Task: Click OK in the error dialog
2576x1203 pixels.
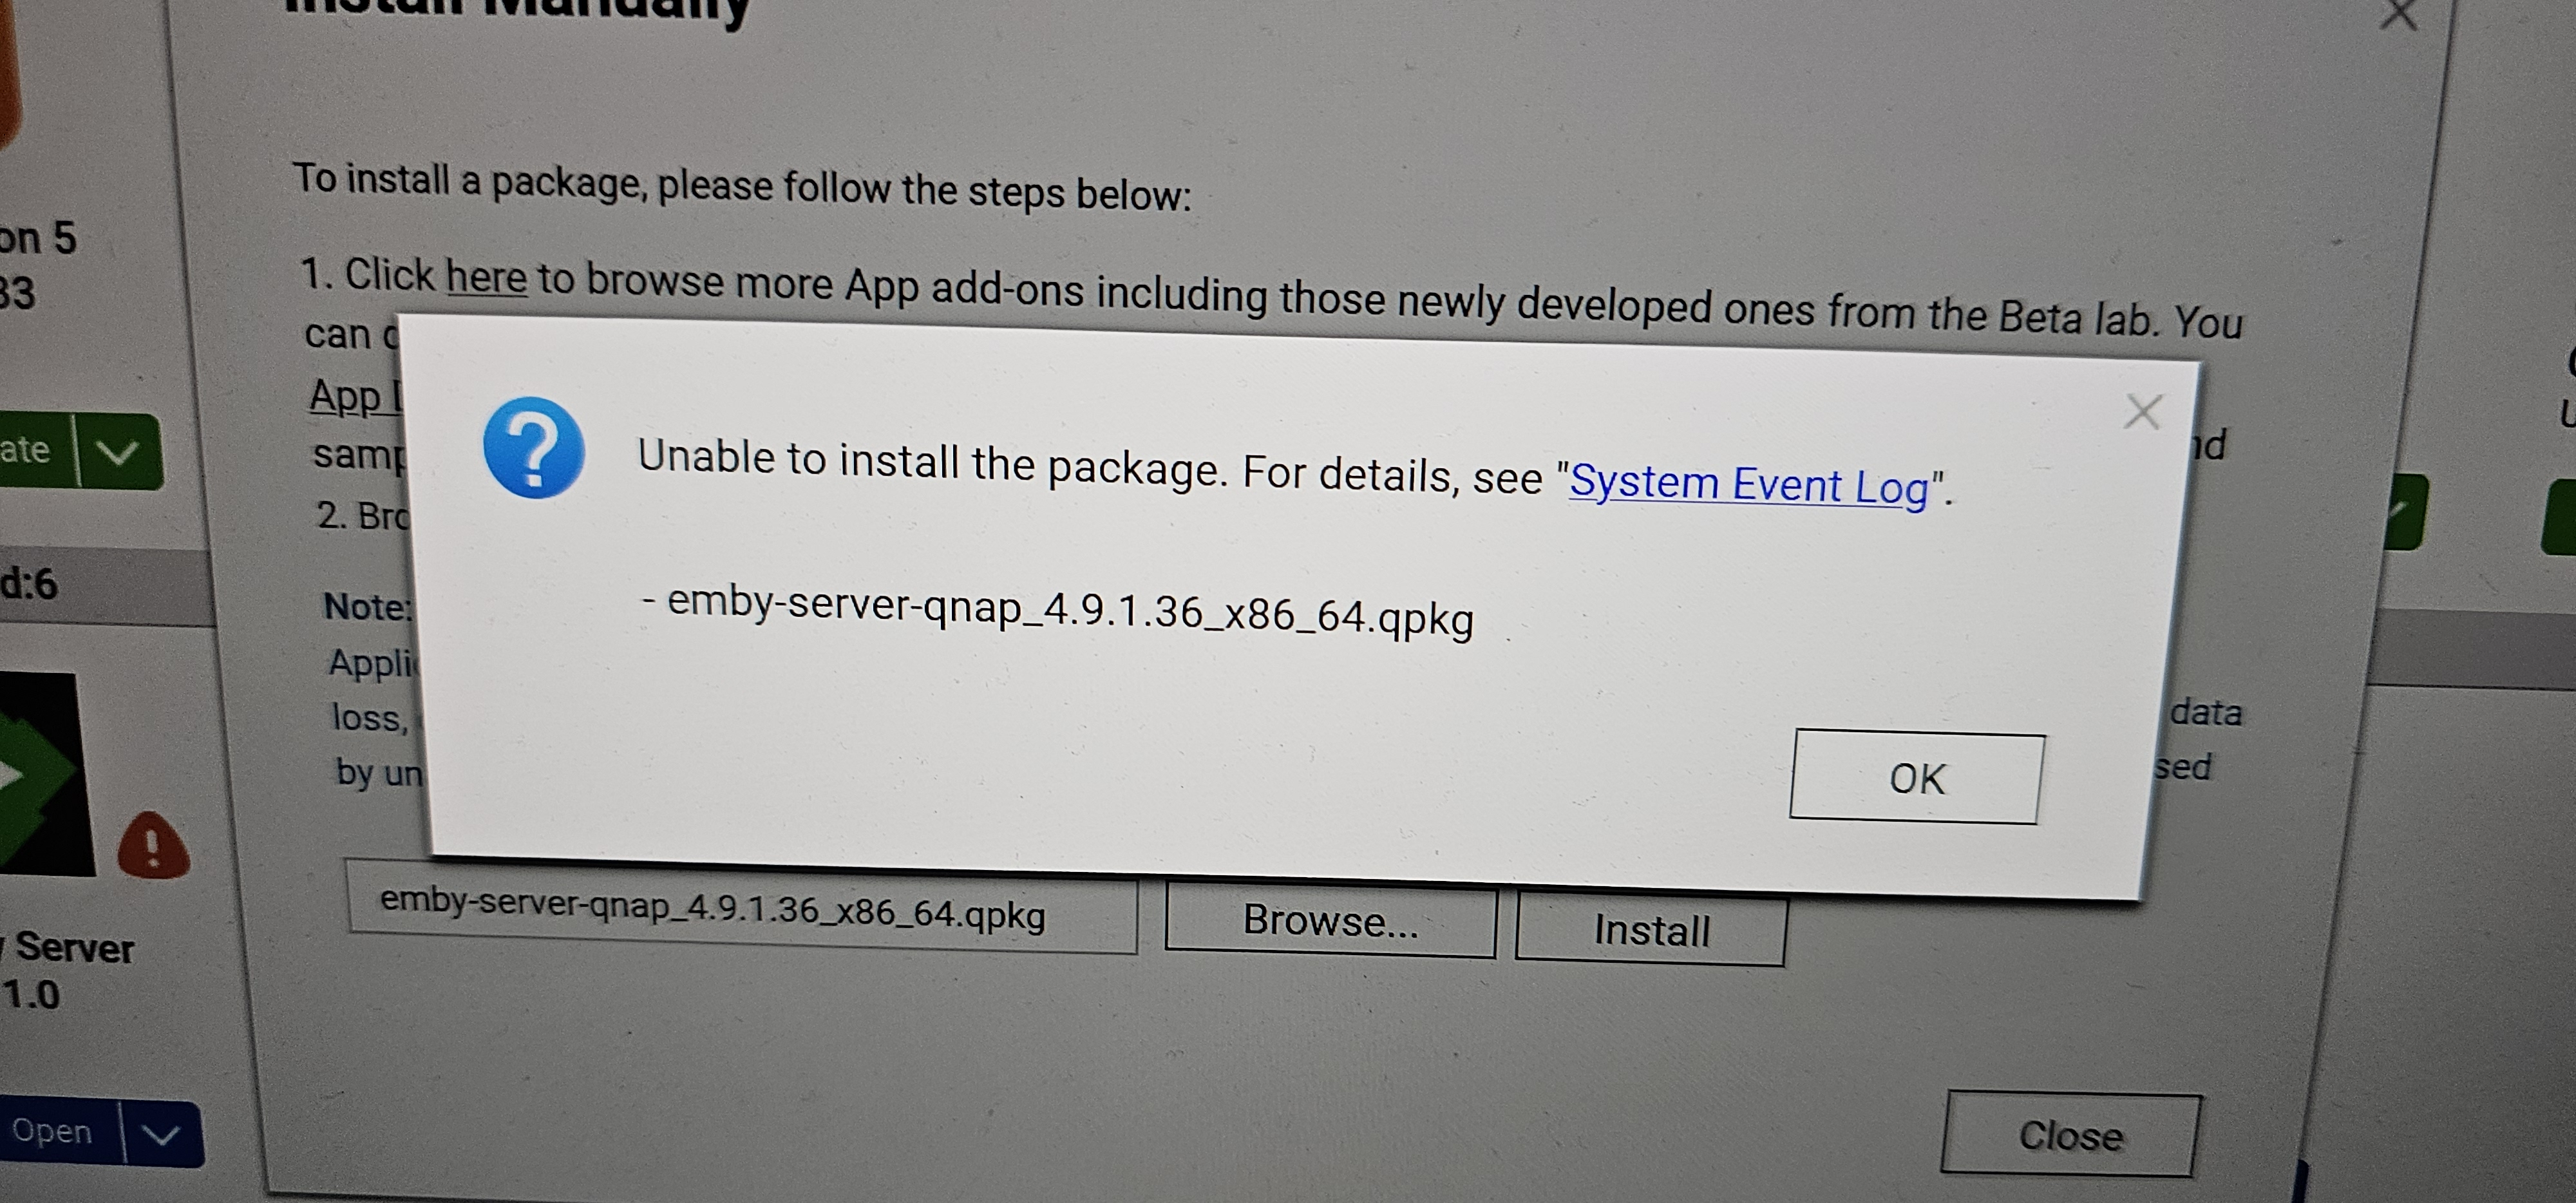Action: 1916,777
